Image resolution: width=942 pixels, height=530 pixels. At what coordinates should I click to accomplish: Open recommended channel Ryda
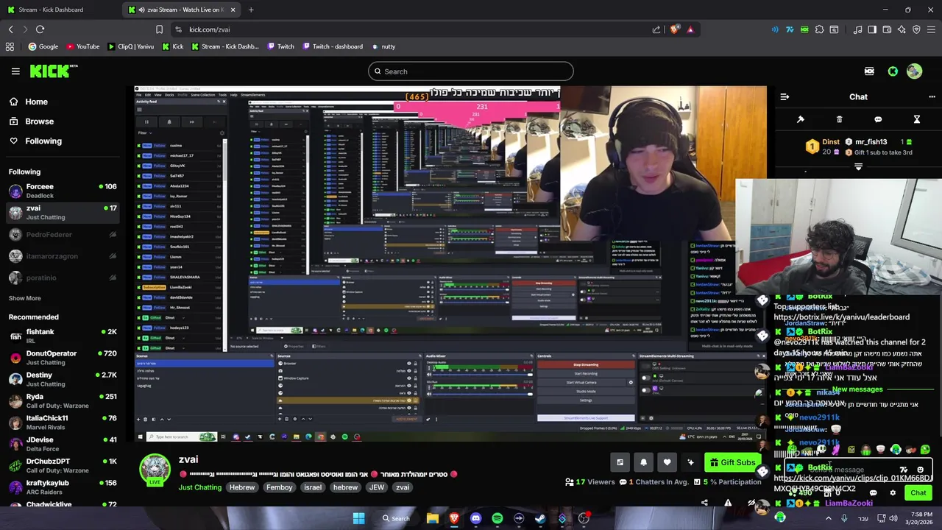point(63,400)
